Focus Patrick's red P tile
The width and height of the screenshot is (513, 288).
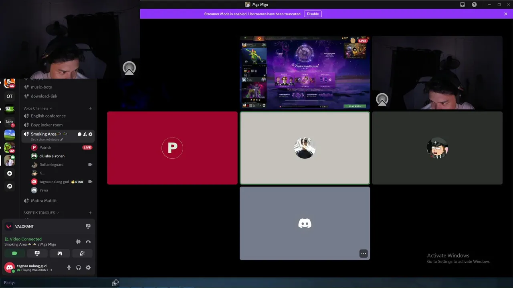172,148
